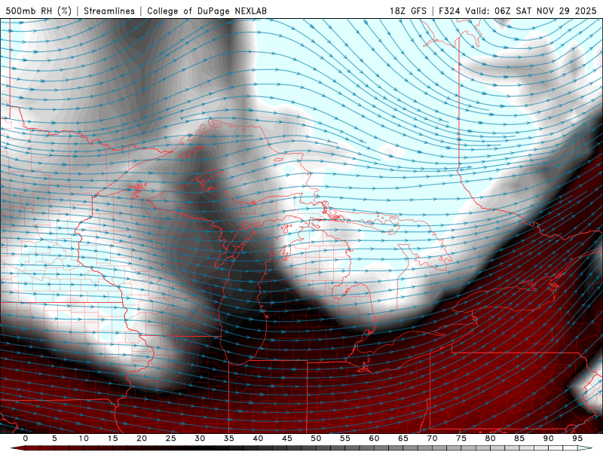Pick the "70" tick on the RH scale

tap(432, 438)
